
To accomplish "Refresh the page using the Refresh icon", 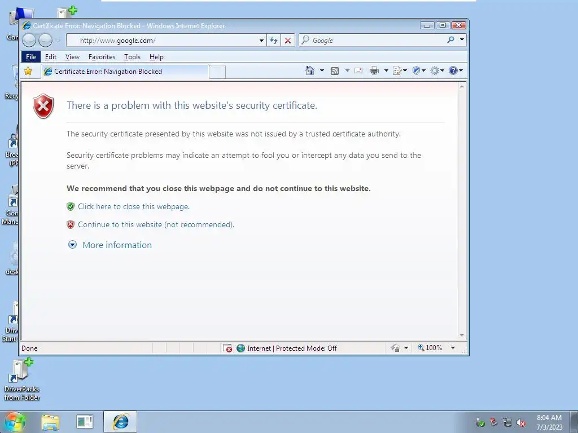I will click(274, 41).
